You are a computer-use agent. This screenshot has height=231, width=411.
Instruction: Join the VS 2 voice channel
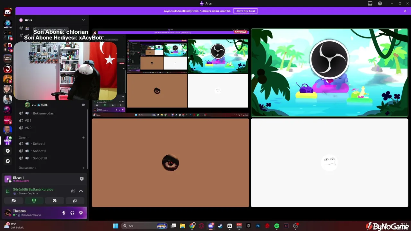coord(52,128)
